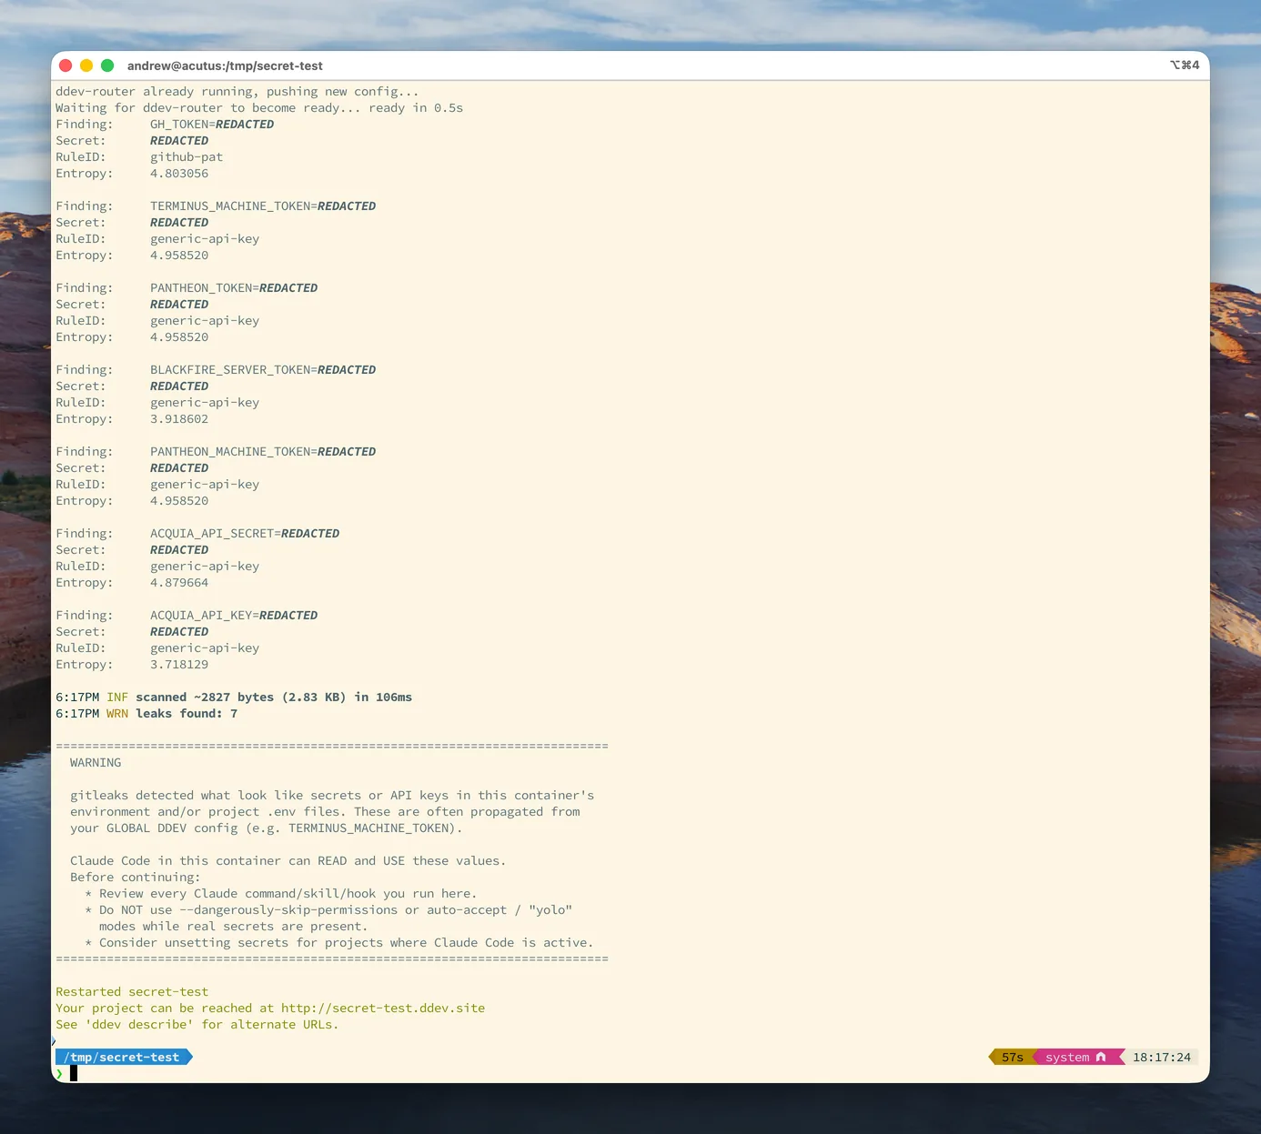Click the green prompt chevron
The width and height of the screenshot is (1261, 1134).
point(59,1074)
